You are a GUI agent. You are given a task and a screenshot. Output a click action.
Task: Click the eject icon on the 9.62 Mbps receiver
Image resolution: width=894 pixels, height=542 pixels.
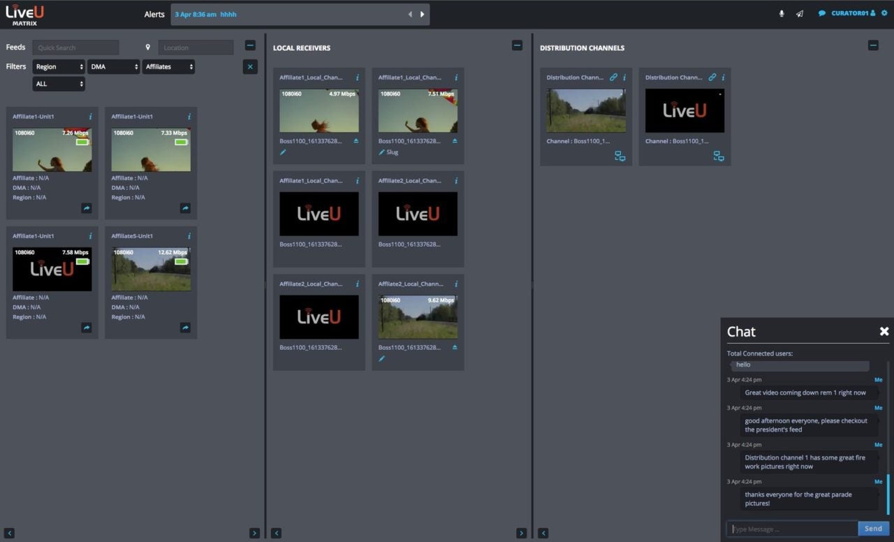click(x=455, y=347)
